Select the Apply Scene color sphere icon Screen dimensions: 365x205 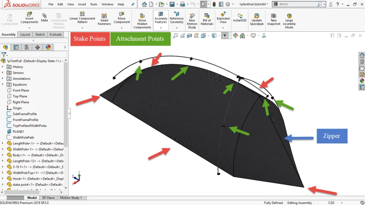pyautogui.click(x=242, y=36)
